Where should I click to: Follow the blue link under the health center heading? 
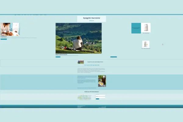(92, 65)
